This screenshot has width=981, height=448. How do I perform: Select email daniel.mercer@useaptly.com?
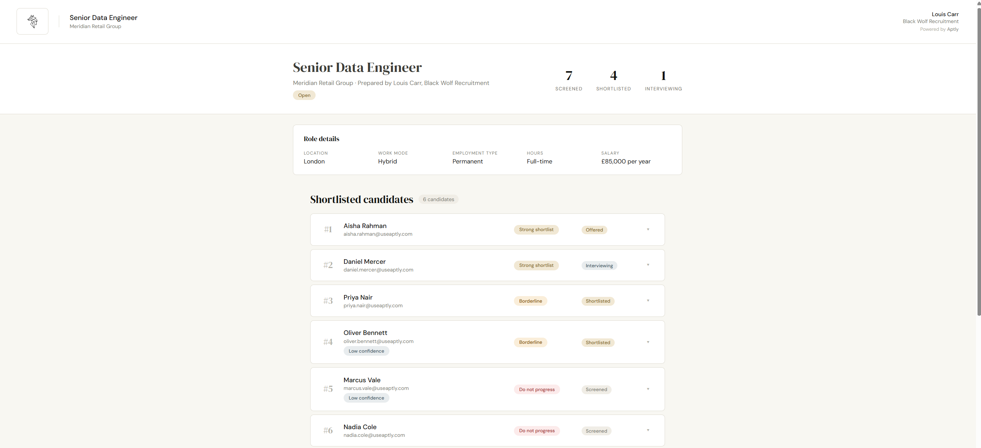click(x=378, y=270)
